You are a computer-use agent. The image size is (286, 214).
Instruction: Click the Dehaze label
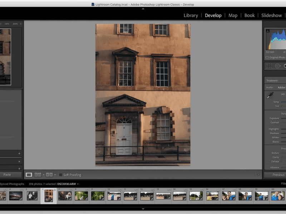point(275,162)
